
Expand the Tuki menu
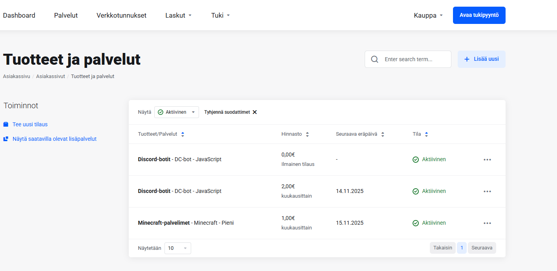220,15
